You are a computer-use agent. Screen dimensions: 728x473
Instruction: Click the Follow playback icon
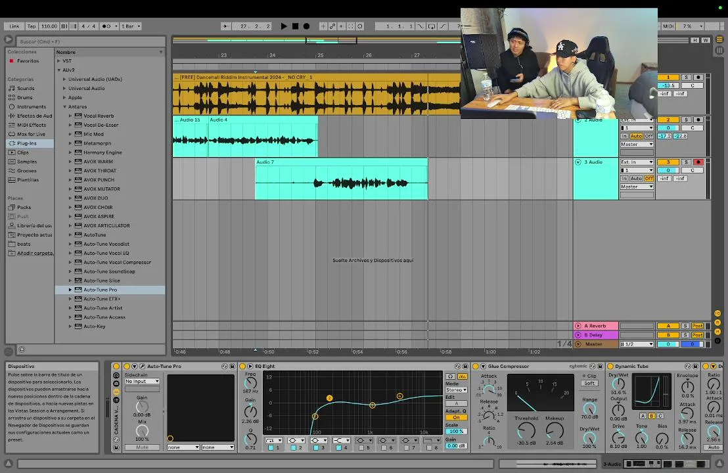[225, 26]
